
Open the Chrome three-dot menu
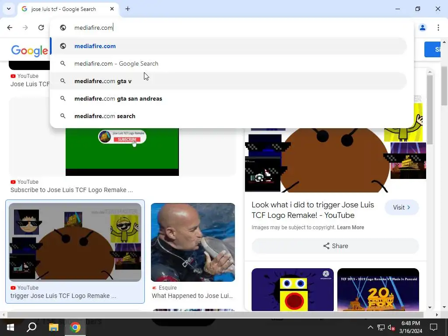pos(438,28)
